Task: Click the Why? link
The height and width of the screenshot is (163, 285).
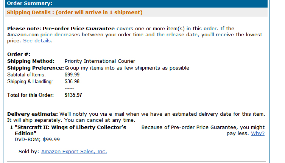Action: pos(258,134)
